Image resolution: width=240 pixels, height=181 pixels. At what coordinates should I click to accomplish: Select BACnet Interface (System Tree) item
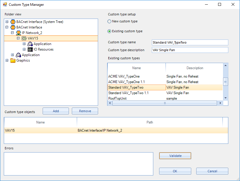[x=40, y=22]
